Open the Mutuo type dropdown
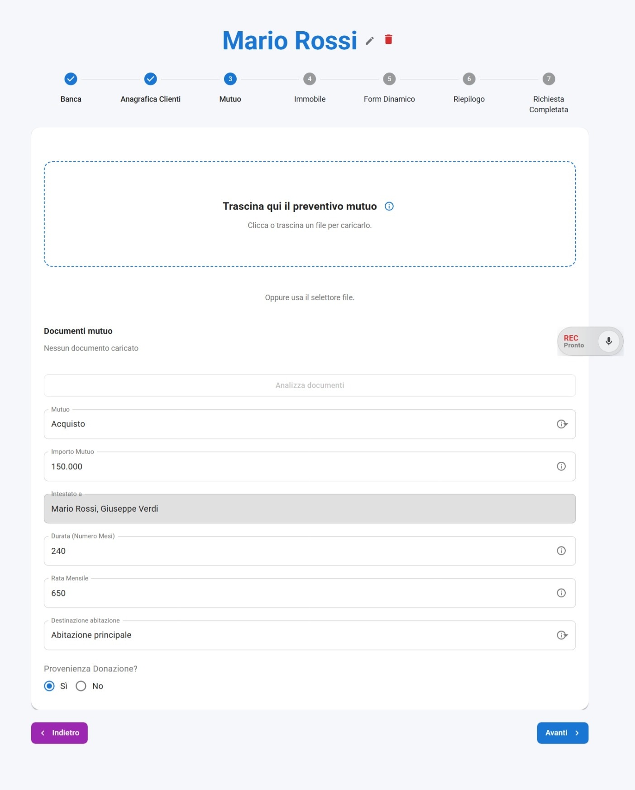635x790 pixels. tap(299, 424)
